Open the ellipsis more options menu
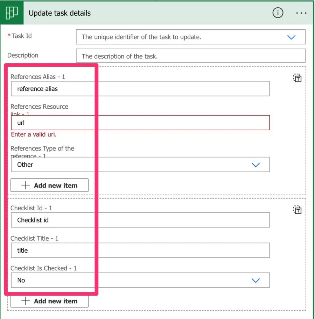 [x=301, y=13]
